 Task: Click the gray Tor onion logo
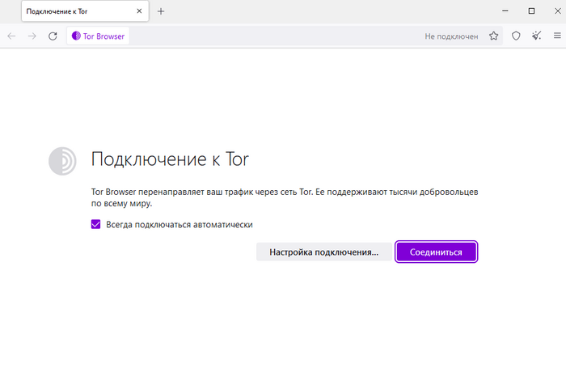point(62,161)
